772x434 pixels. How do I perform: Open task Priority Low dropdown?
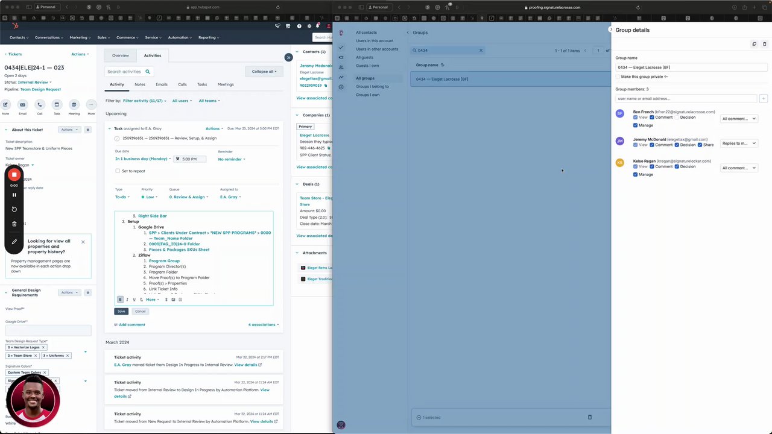coord(149,197)
